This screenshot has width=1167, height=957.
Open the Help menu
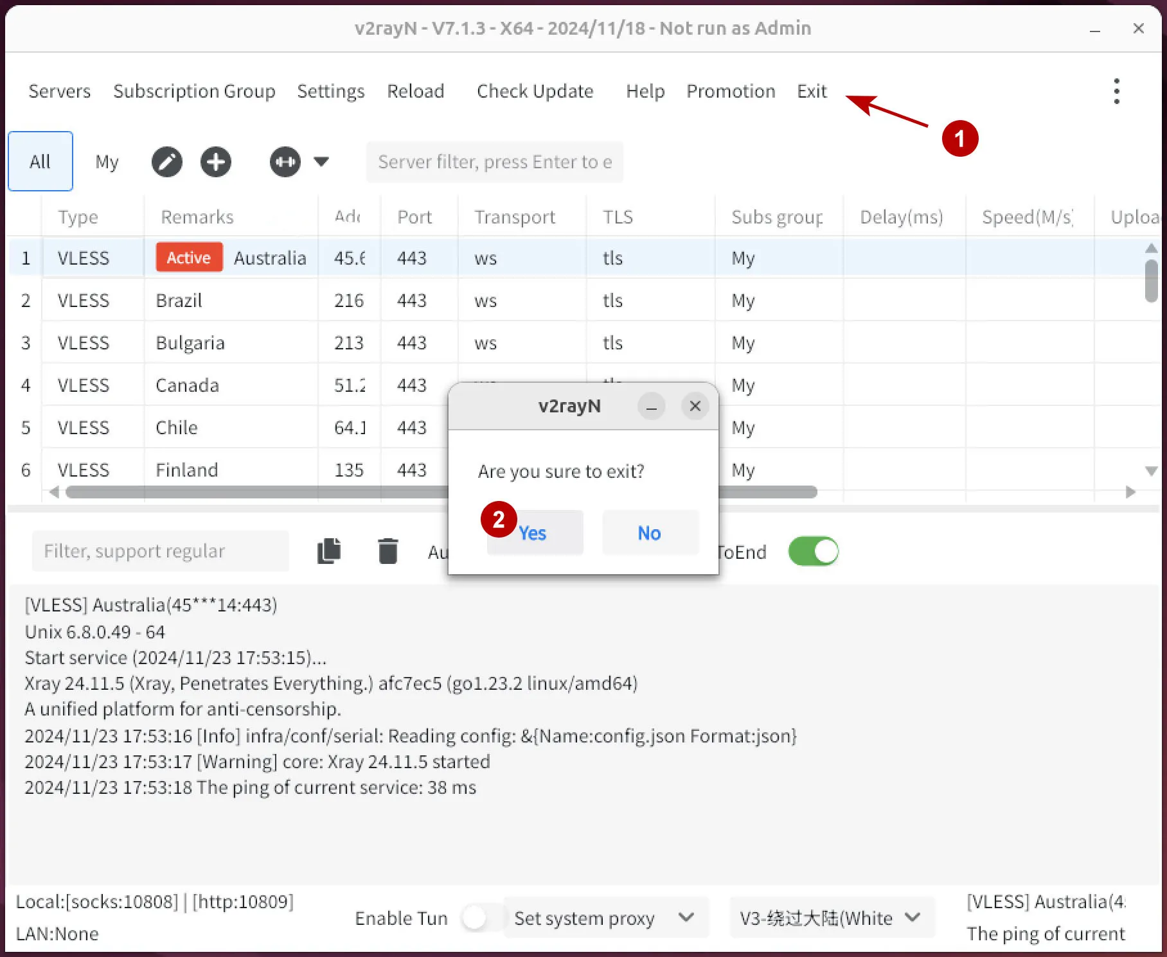(x=645, y=91)
